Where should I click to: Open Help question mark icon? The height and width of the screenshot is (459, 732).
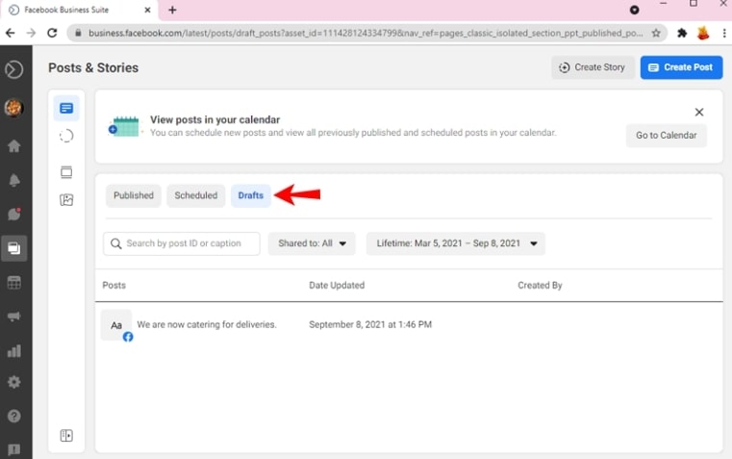(14, 416)
